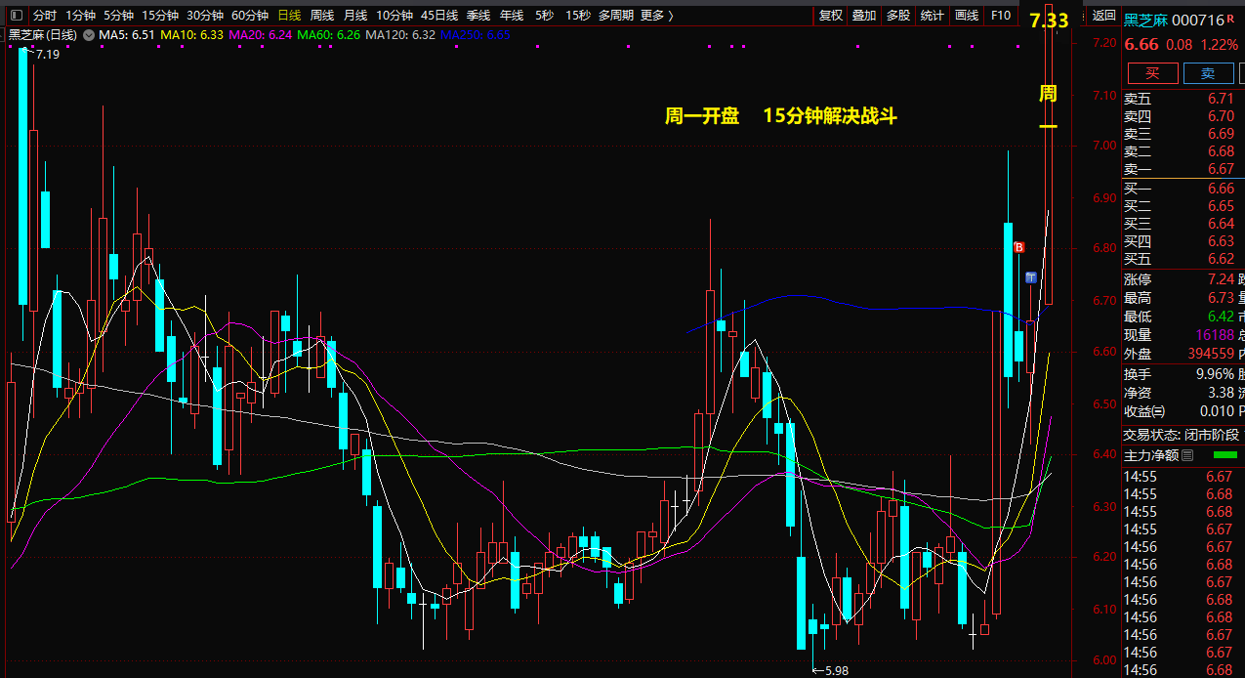
Task: Click the red 买 buy button
Action: 1152,73
